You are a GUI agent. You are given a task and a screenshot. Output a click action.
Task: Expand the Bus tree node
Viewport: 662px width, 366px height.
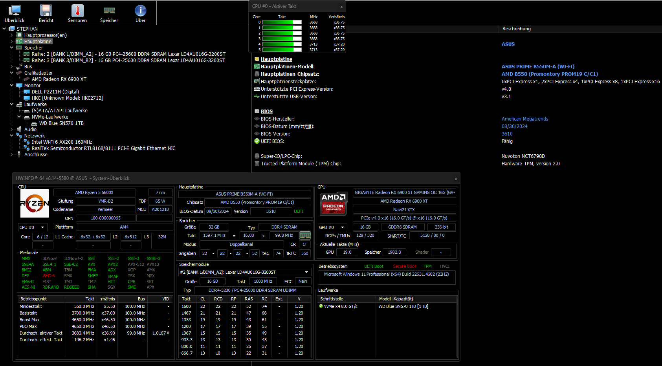[x=11, y=66]
